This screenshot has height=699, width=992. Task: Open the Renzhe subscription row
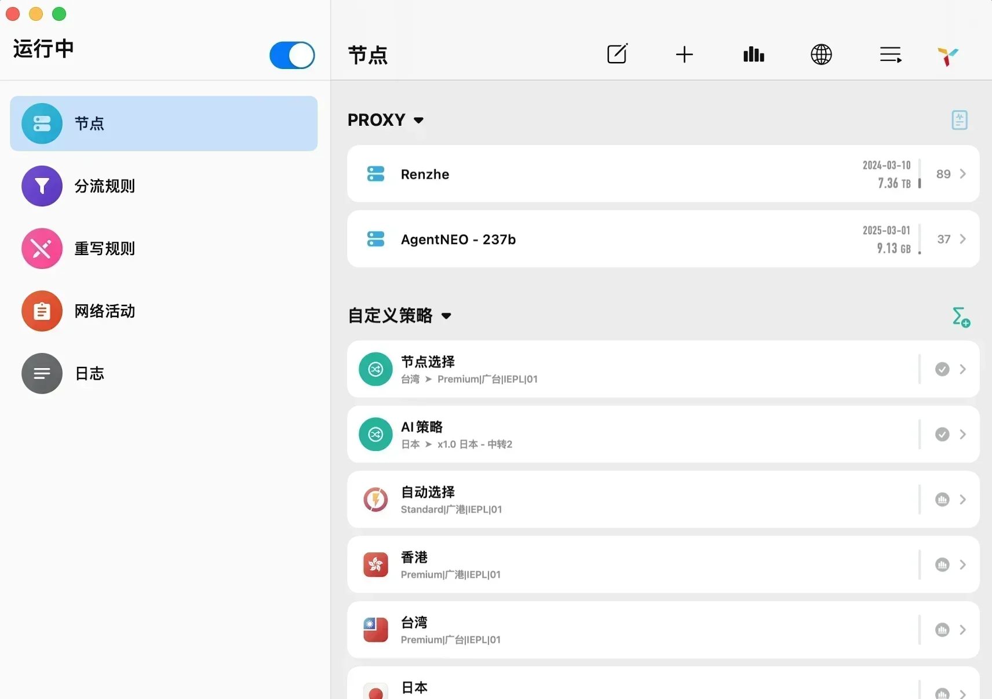click(663, 174)
